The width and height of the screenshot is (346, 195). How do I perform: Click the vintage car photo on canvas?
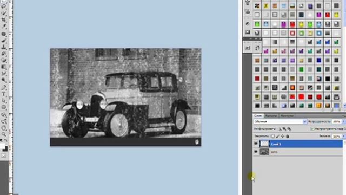tap(125, 97)
